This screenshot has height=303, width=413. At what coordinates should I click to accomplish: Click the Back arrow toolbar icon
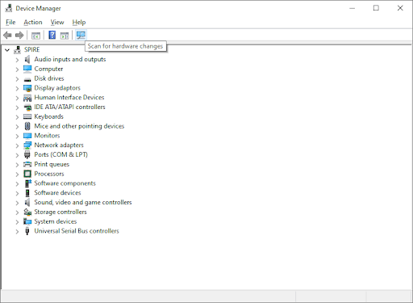(7, 35)
